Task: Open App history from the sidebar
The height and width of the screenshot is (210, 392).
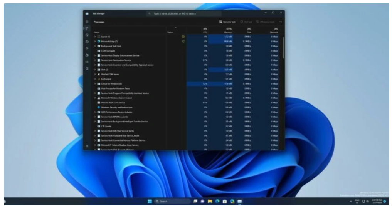Action: [87, 42]
